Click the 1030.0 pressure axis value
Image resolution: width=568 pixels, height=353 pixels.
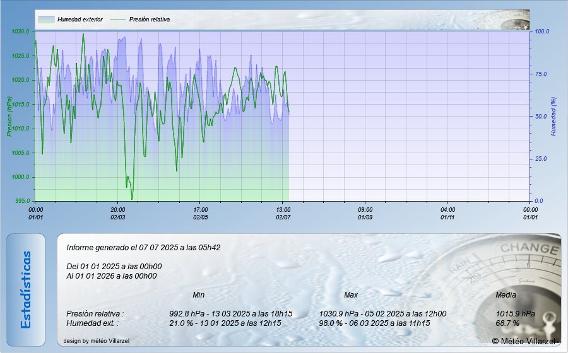click(21, 32)
